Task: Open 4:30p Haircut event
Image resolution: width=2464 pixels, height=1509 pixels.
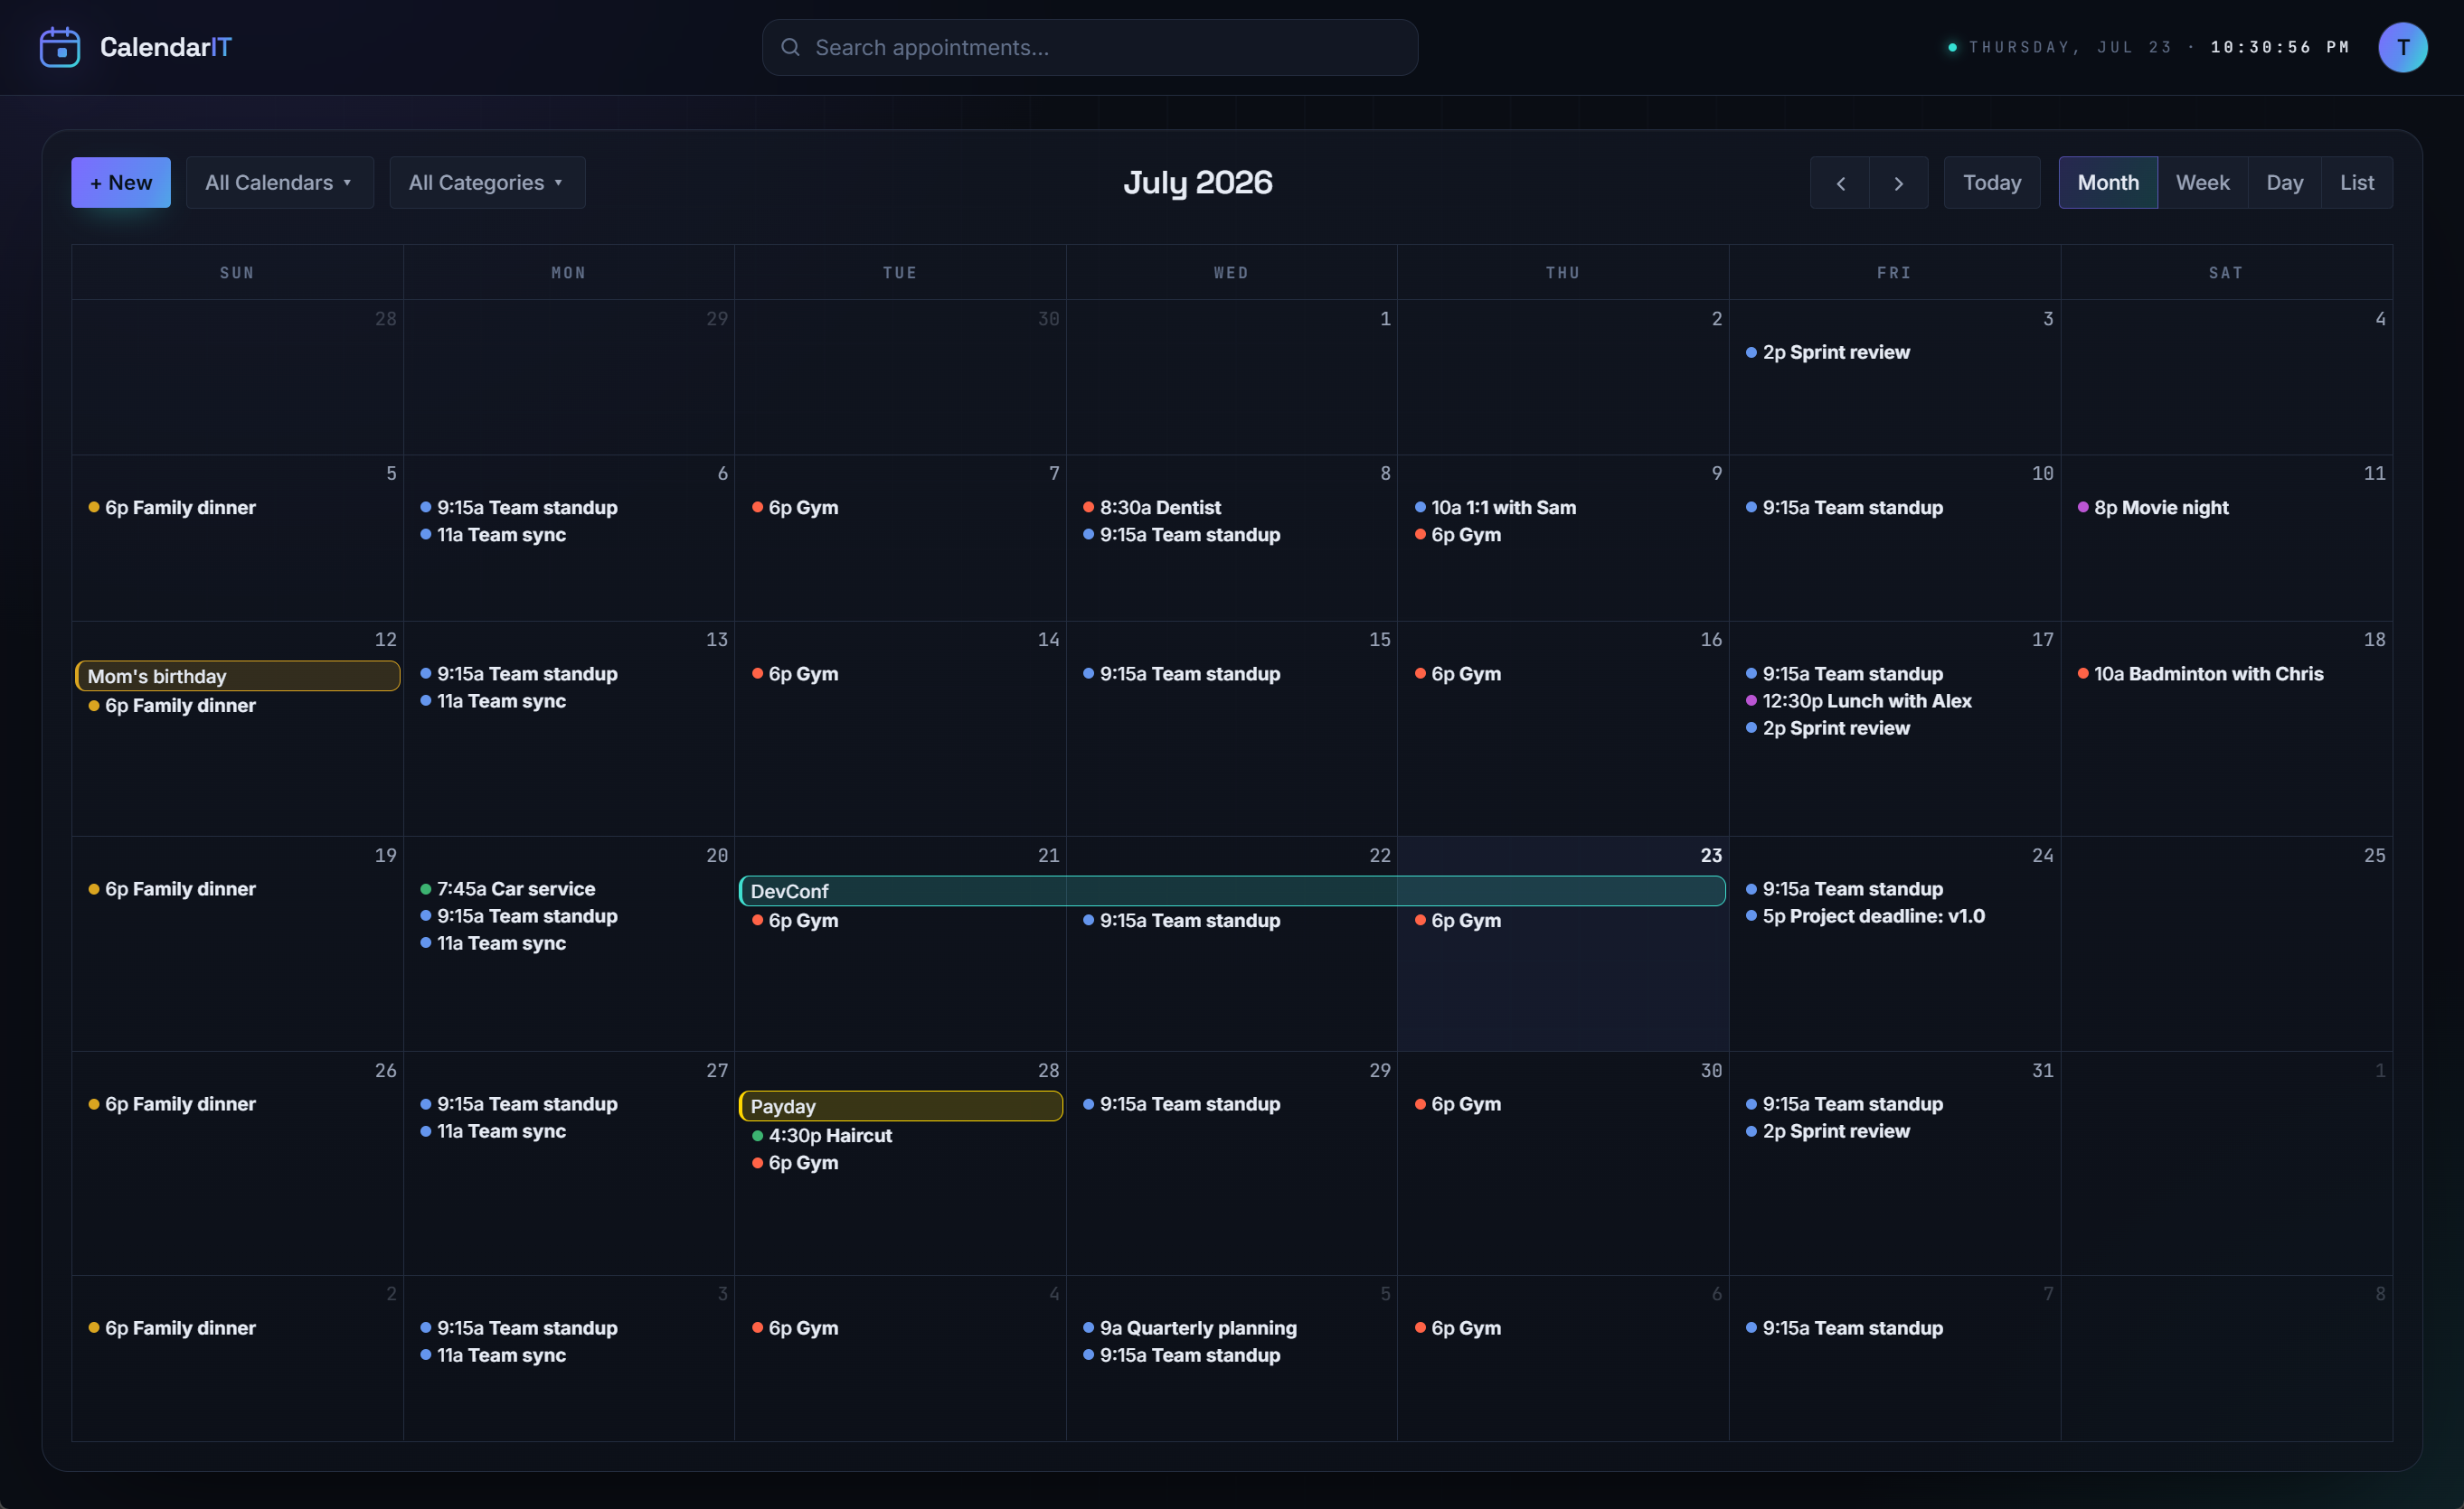Action: click(822, 1135)
